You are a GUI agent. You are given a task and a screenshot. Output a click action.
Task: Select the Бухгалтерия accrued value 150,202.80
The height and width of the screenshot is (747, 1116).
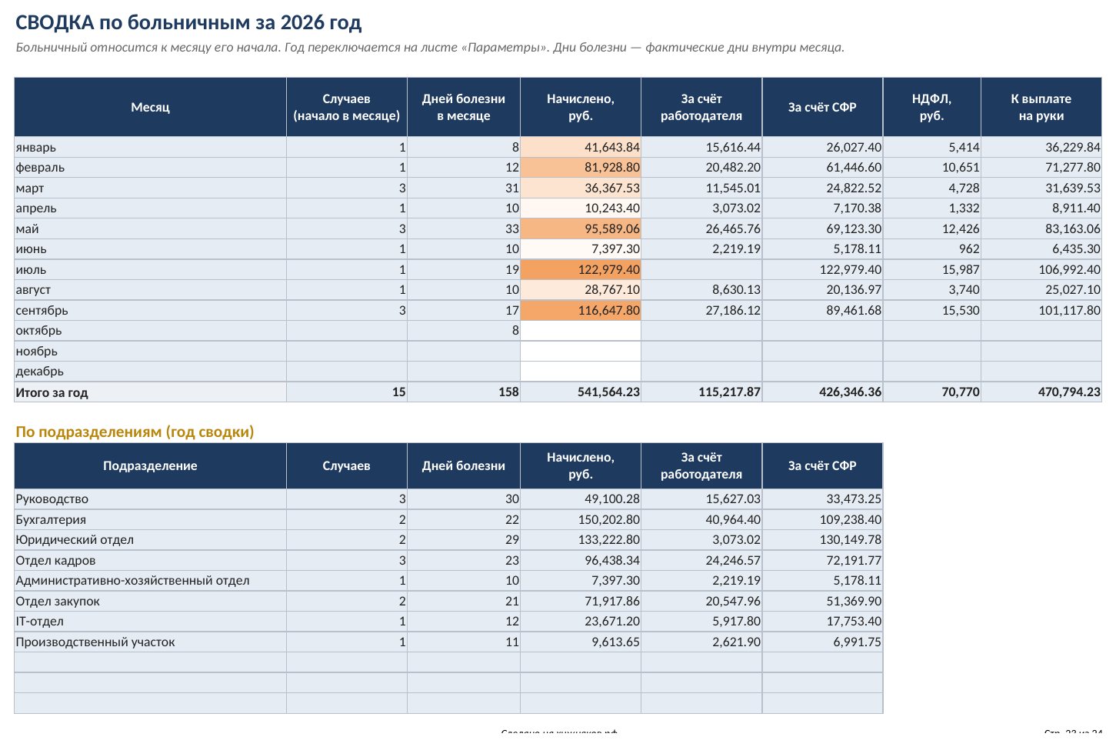click(581, 519)
